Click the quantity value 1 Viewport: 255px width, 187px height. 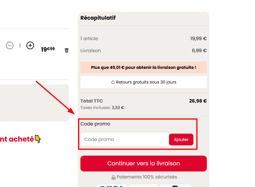point(20,46)
